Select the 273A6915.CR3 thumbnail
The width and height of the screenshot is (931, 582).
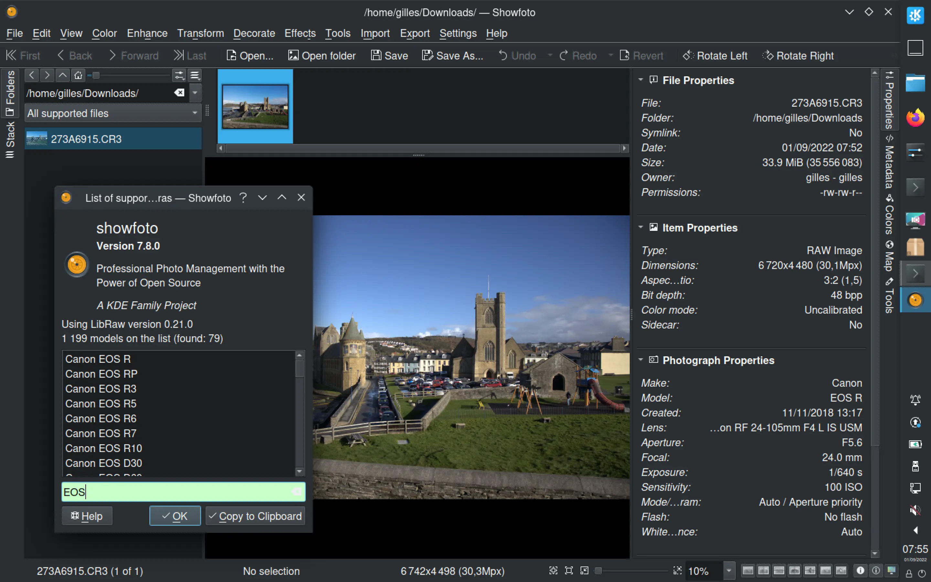point(255,107)
